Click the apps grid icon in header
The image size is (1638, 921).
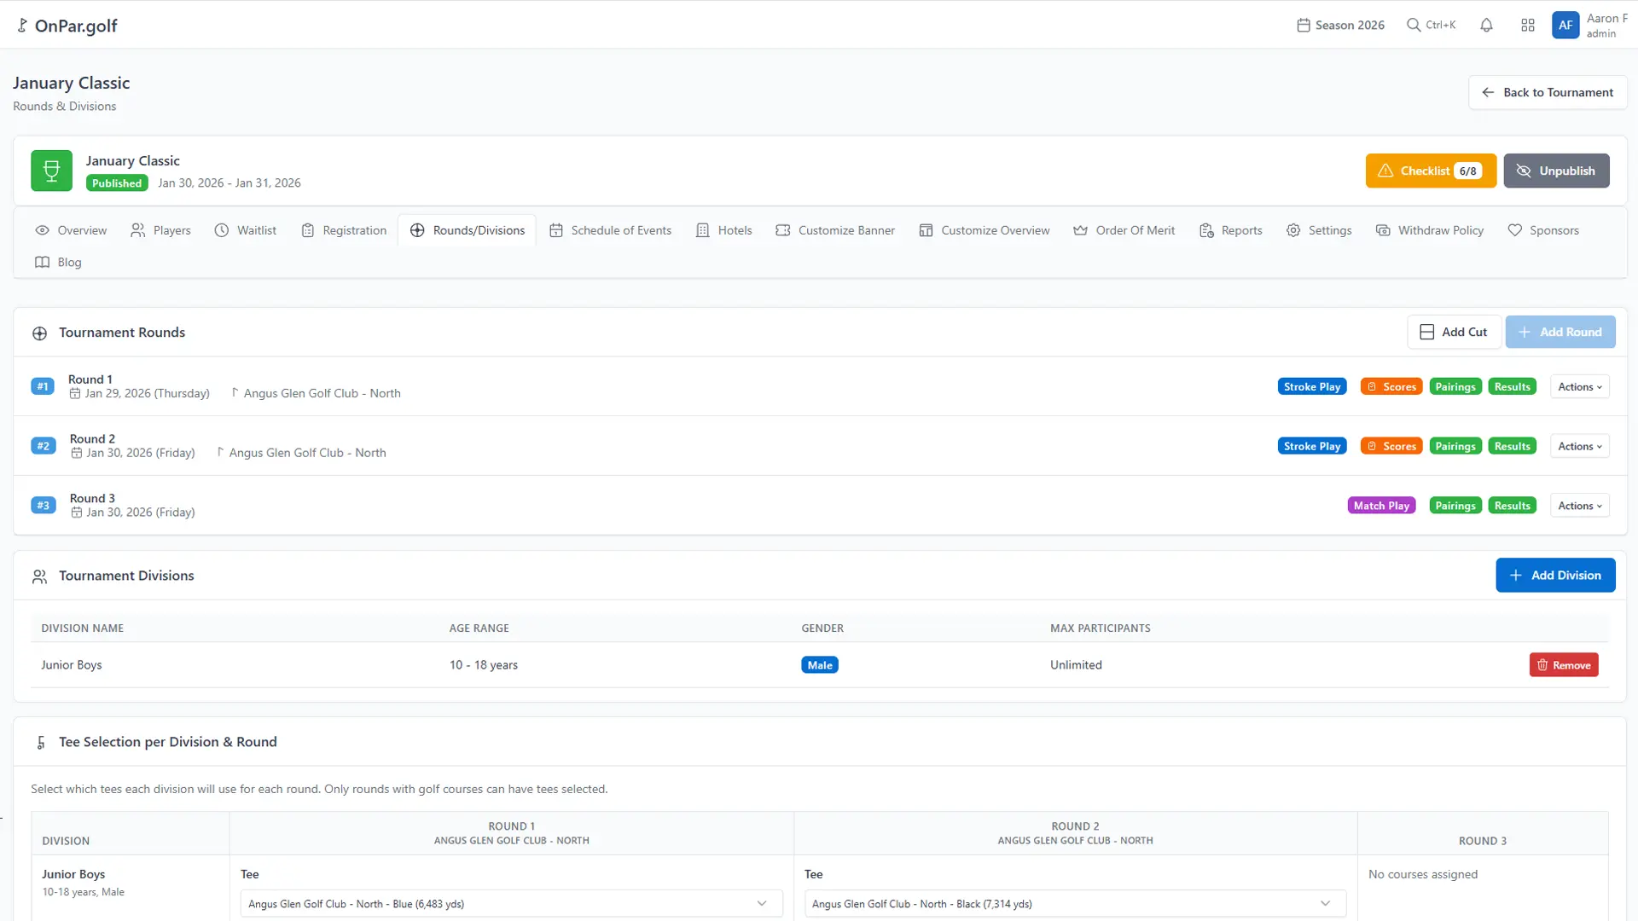tap(1529, 25)
